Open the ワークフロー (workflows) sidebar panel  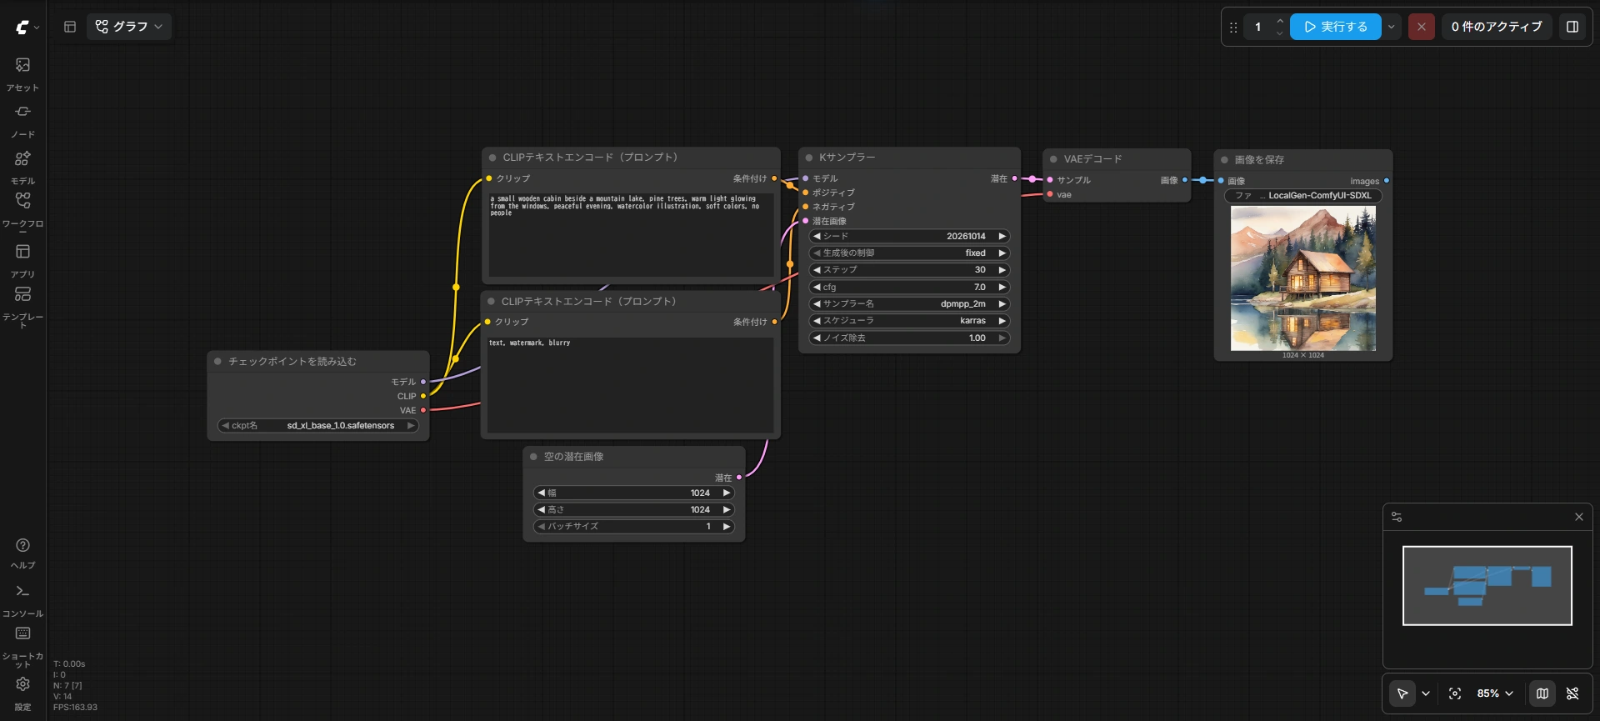22,213
